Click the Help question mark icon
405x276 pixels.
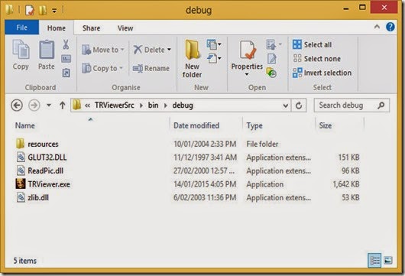(390, 27)
